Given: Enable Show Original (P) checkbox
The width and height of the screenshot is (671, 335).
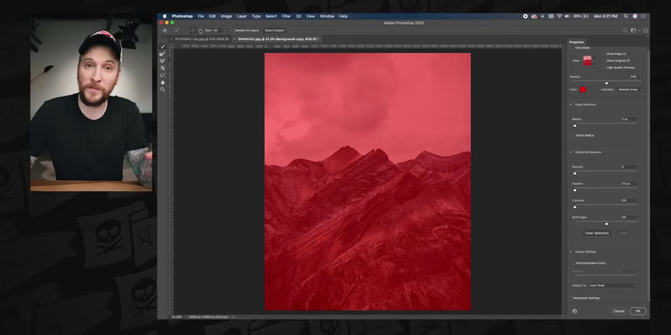Looking at the screenshot, I should click(604, 60).
